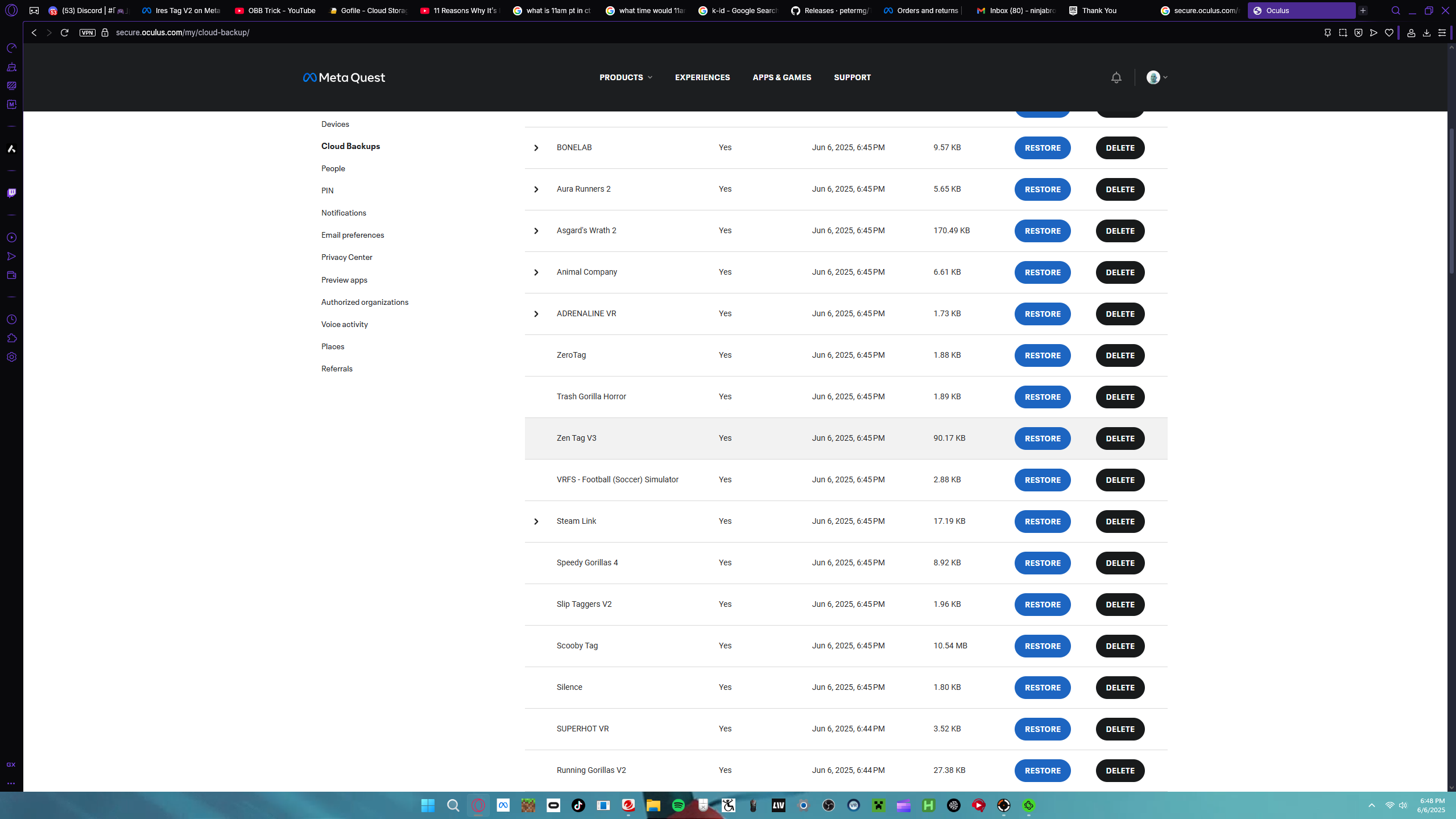
Task: Expand the Asgard's Wrath 2 row
Action: [536, 231]
